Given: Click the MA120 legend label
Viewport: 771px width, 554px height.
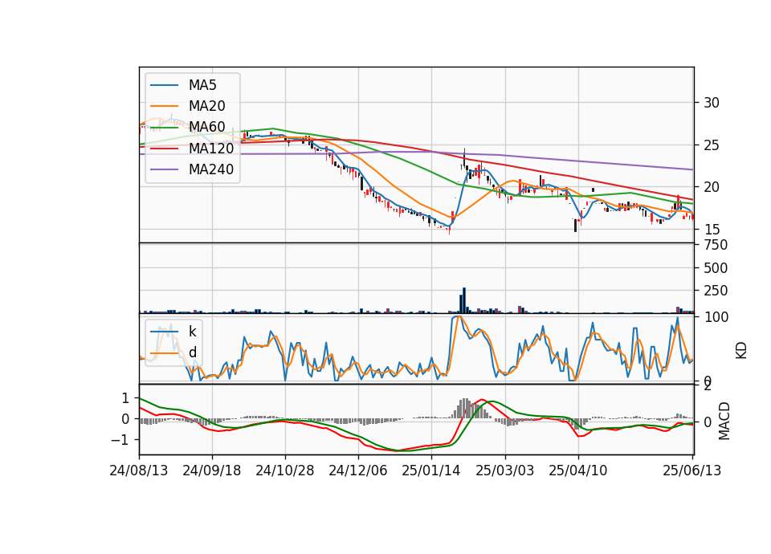Looking at the screenshot, I should click(211, 148).
